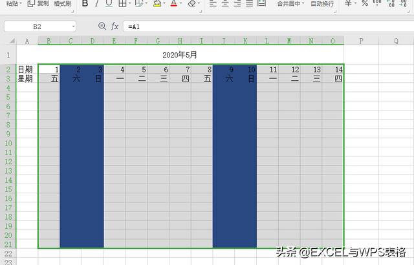
Task: Select row header 1
Action: 8,55
